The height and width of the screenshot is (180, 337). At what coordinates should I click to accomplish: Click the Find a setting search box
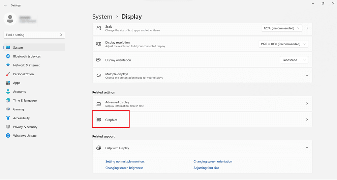point(32,35)
